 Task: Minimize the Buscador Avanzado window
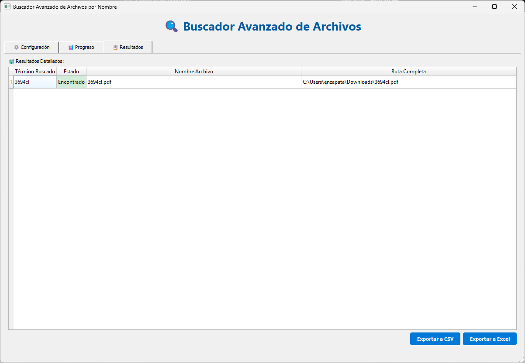[474, 7]
